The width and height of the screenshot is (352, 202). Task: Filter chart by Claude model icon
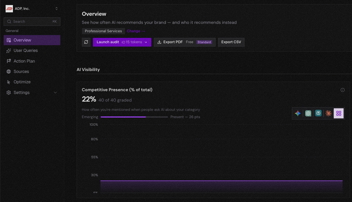pyautogui.click(x=328, y=113)
